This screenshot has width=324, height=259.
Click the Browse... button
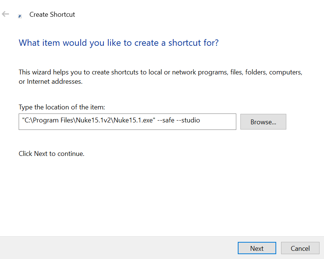pyautogui.click(x=263, y=122)
